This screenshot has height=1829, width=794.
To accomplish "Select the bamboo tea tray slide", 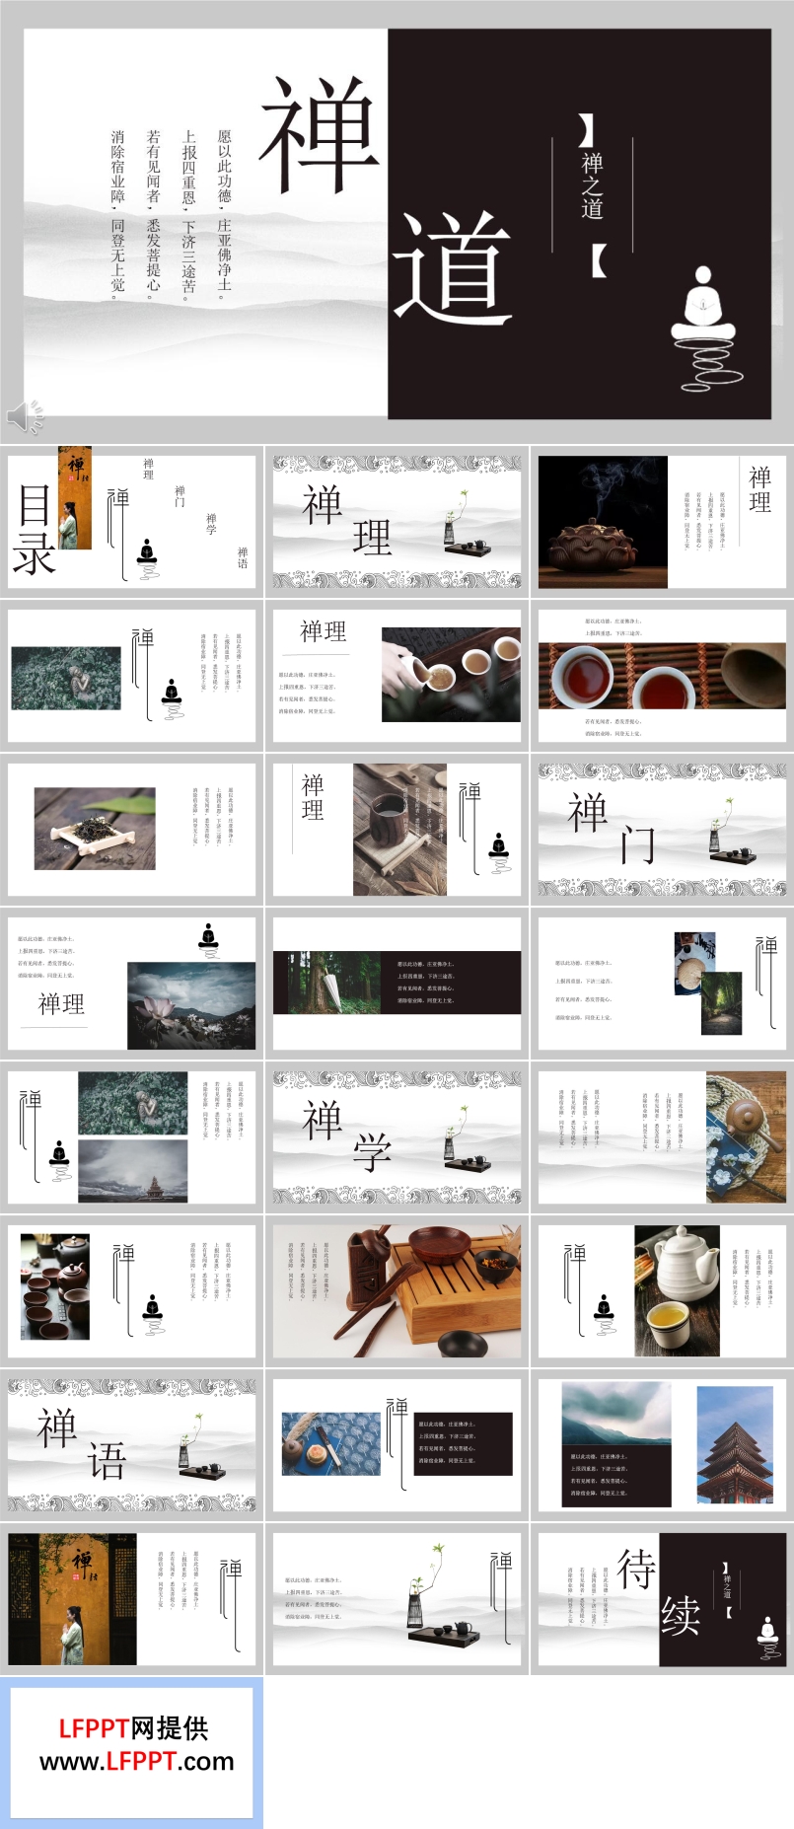I will click(397, 1291).
